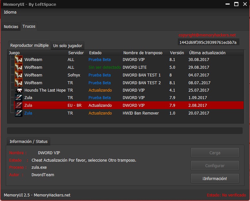This screenshot has width=250, height=201.
Task: Select the Zula name in the 1.09.2017 row
Action: point(28,97)
